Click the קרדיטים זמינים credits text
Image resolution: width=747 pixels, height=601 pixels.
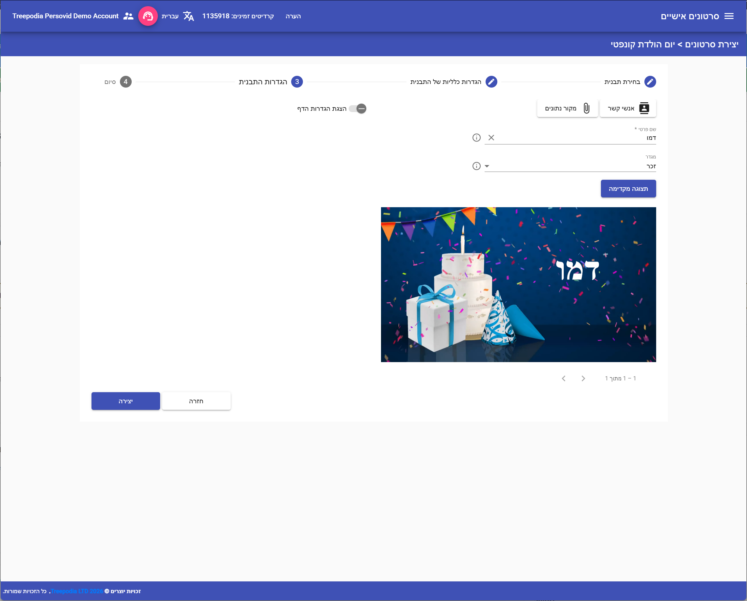point(238,16)
